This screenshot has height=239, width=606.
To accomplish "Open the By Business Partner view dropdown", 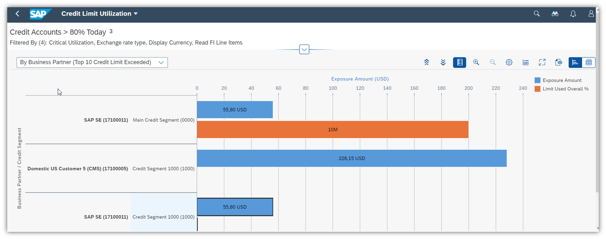I will click(x=92, y=62).
